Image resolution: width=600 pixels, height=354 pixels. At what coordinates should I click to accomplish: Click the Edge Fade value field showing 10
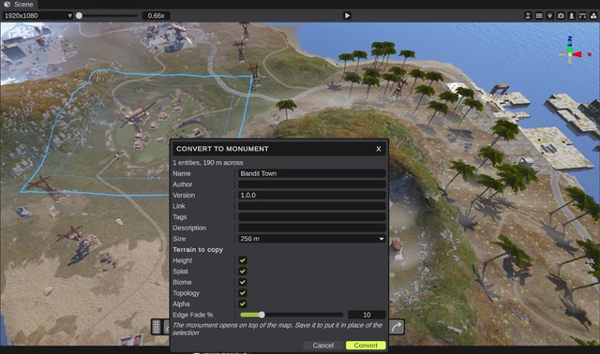click(x=367, y=315)
